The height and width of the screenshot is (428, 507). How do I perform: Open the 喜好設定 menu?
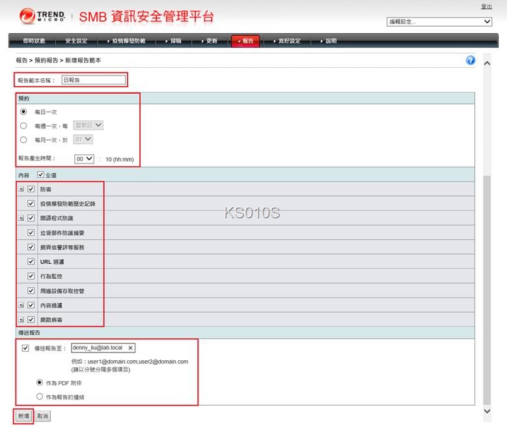click(x=287, y=41)
